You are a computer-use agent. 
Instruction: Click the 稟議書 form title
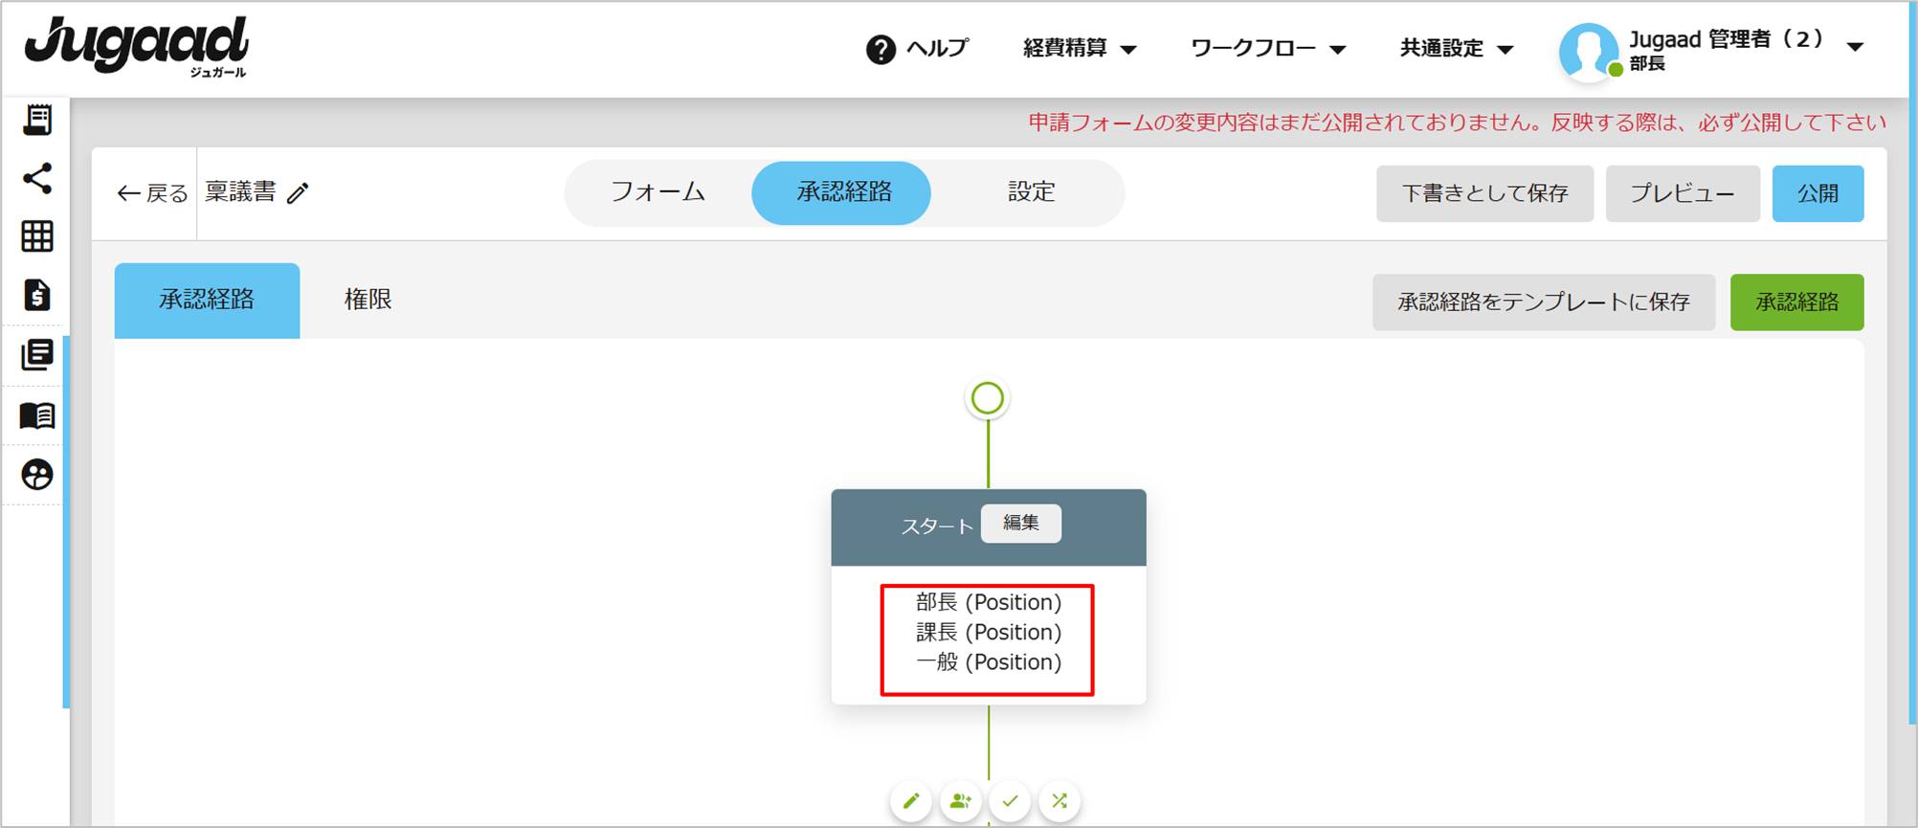(x=240, y=192)
